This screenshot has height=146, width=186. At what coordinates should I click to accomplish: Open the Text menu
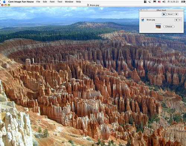(60, 2)
